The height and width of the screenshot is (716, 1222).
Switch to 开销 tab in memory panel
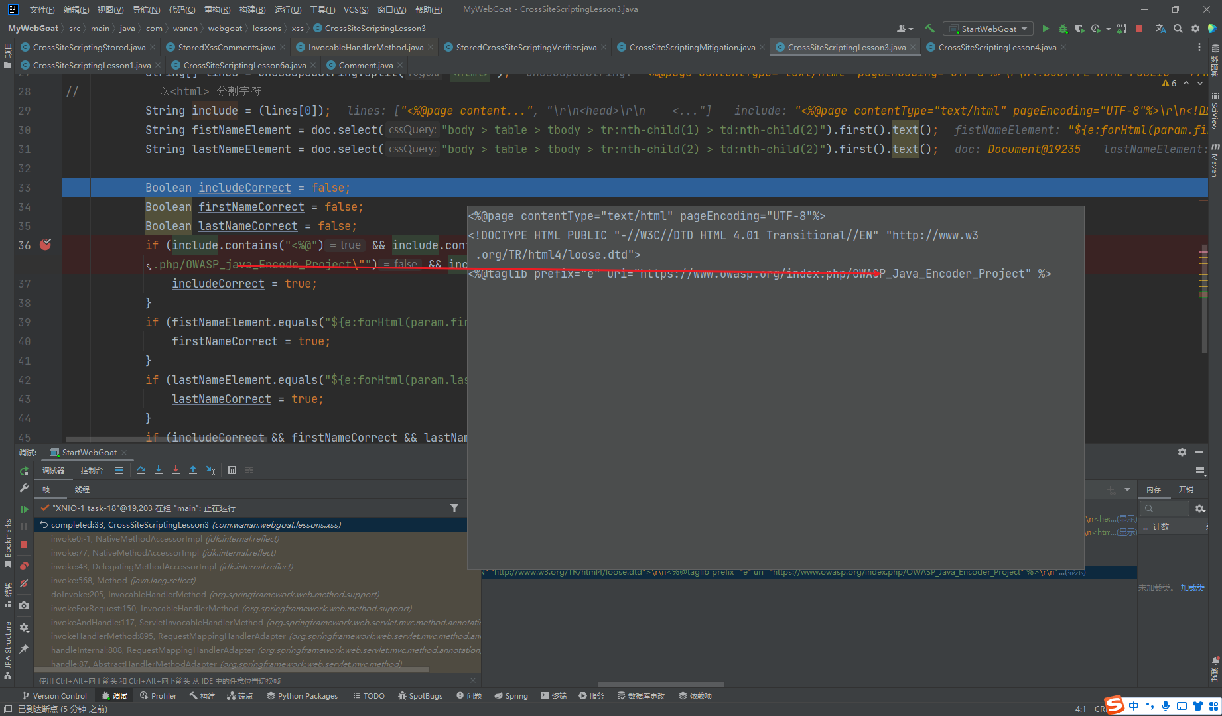(x=1186, y=489)
